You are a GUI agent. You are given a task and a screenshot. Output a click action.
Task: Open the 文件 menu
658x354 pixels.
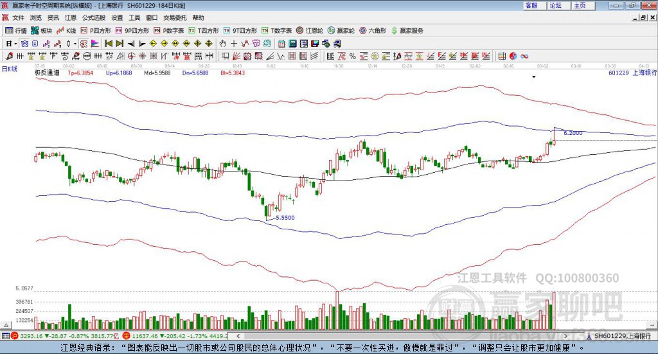pos(19,17)
